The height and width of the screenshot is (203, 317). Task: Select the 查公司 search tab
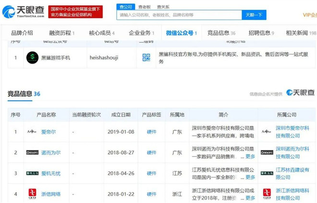coord(126,7)
